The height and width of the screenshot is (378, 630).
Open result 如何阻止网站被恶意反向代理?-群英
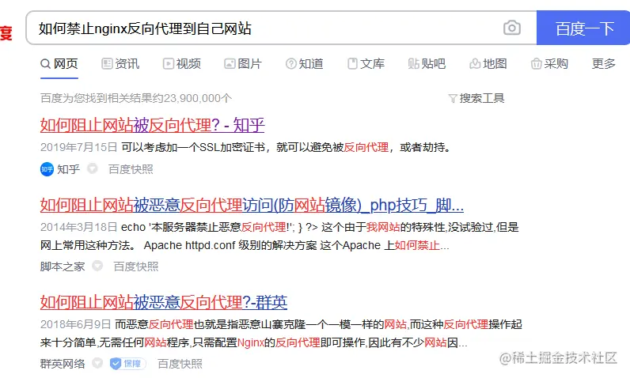(x=164, y=302)
